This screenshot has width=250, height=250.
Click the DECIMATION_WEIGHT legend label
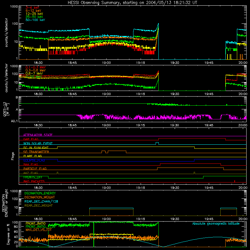tap(40, 197)
